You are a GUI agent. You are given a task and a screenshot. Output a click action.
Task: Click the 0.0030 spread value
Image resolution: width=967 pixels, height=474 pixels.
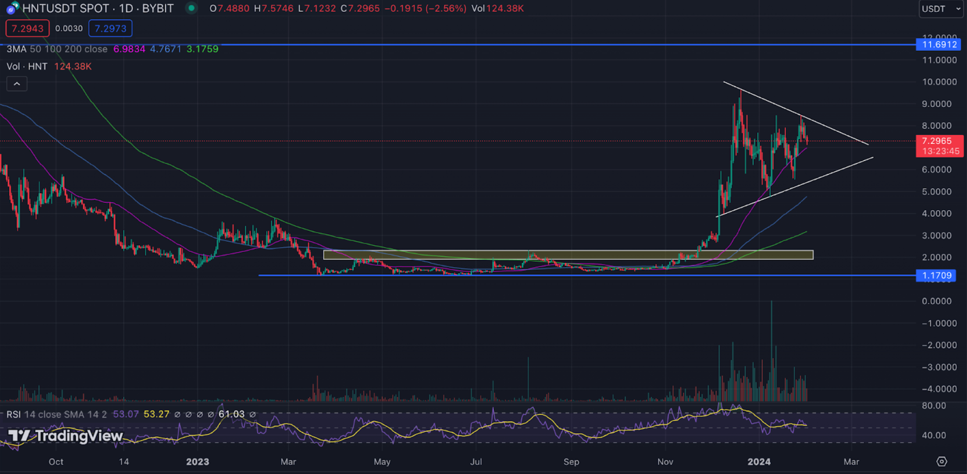tap(69, 28)
